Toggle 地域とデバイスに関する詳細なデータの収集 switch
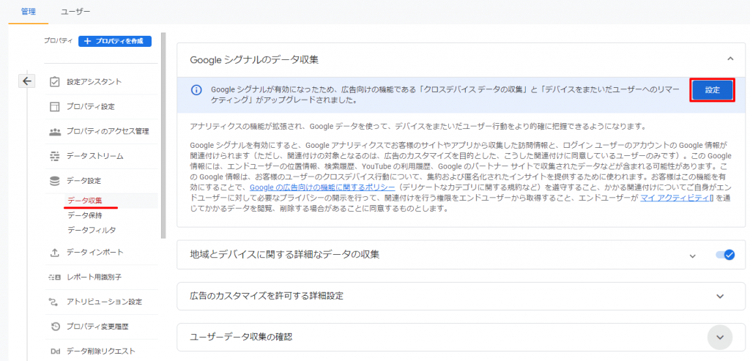This screenshot has width=750, height=361. coord(724,255)
